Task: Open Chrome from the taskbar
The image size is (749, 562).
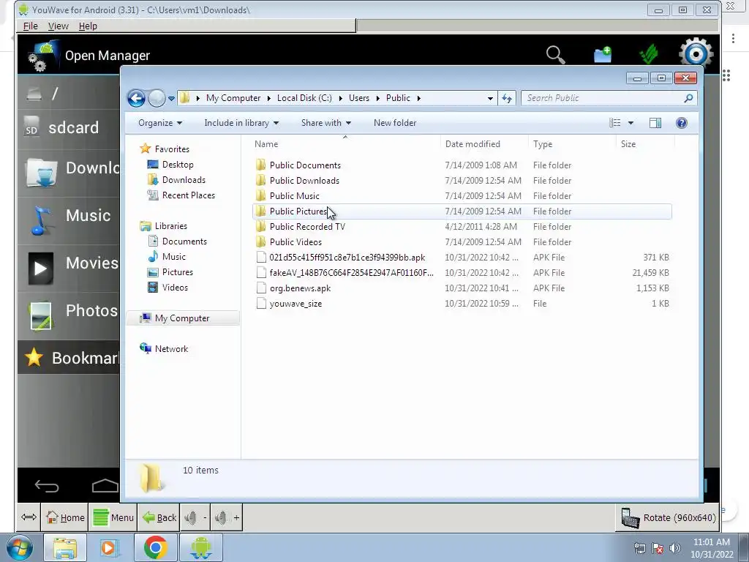Action: 155,547
